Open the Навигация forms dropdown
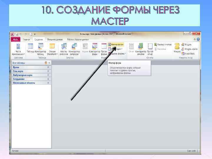This screenshot has height=159, width=212. (115, 49)
